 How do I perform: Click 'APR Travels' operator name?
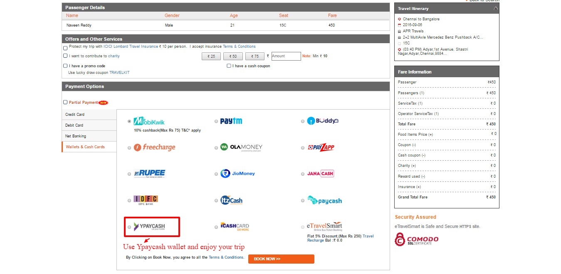(x=413, y=31)
